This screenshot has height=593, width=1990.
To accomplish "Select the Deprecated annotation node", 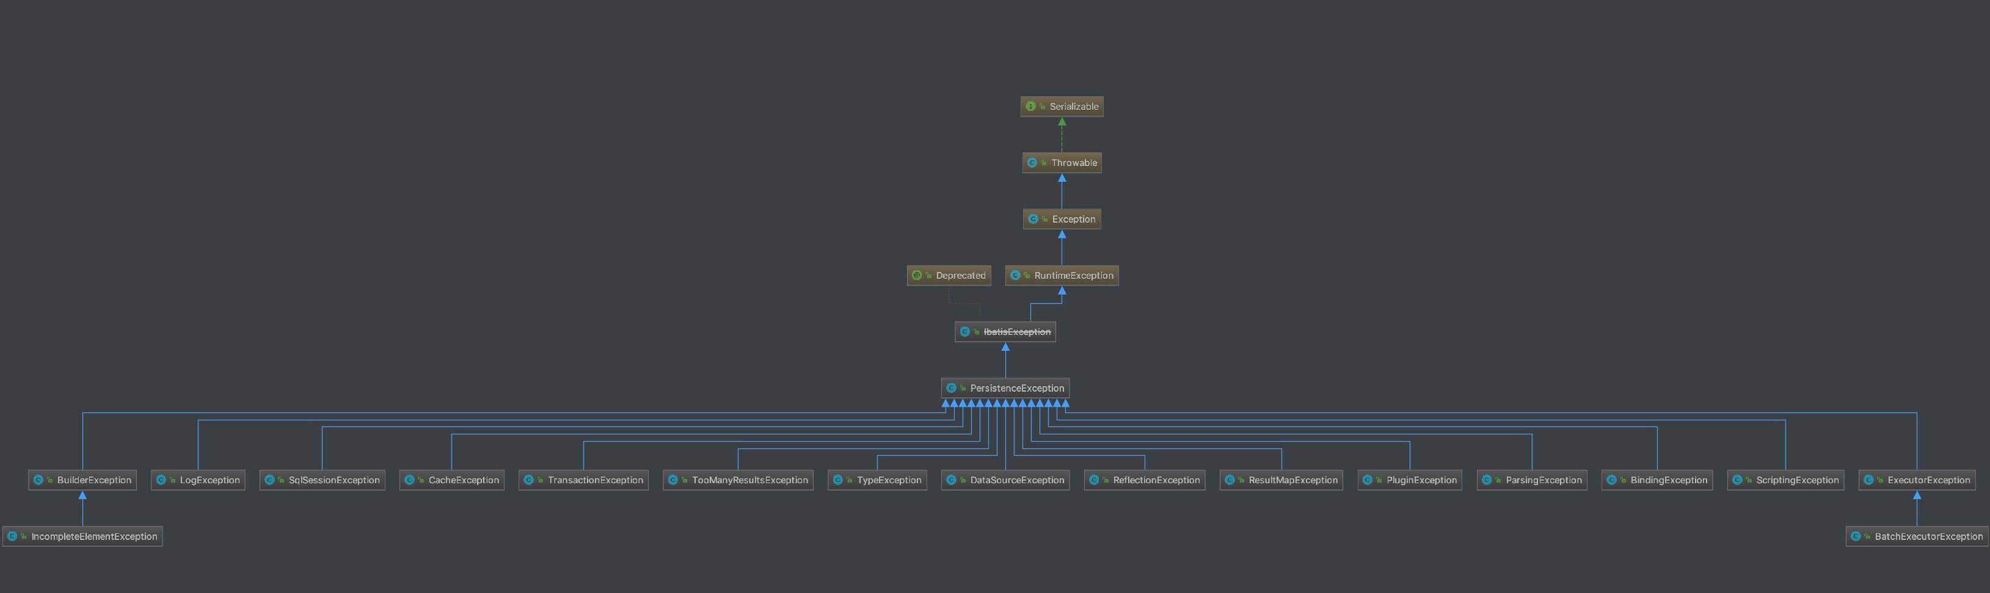I will click(949, 275).
